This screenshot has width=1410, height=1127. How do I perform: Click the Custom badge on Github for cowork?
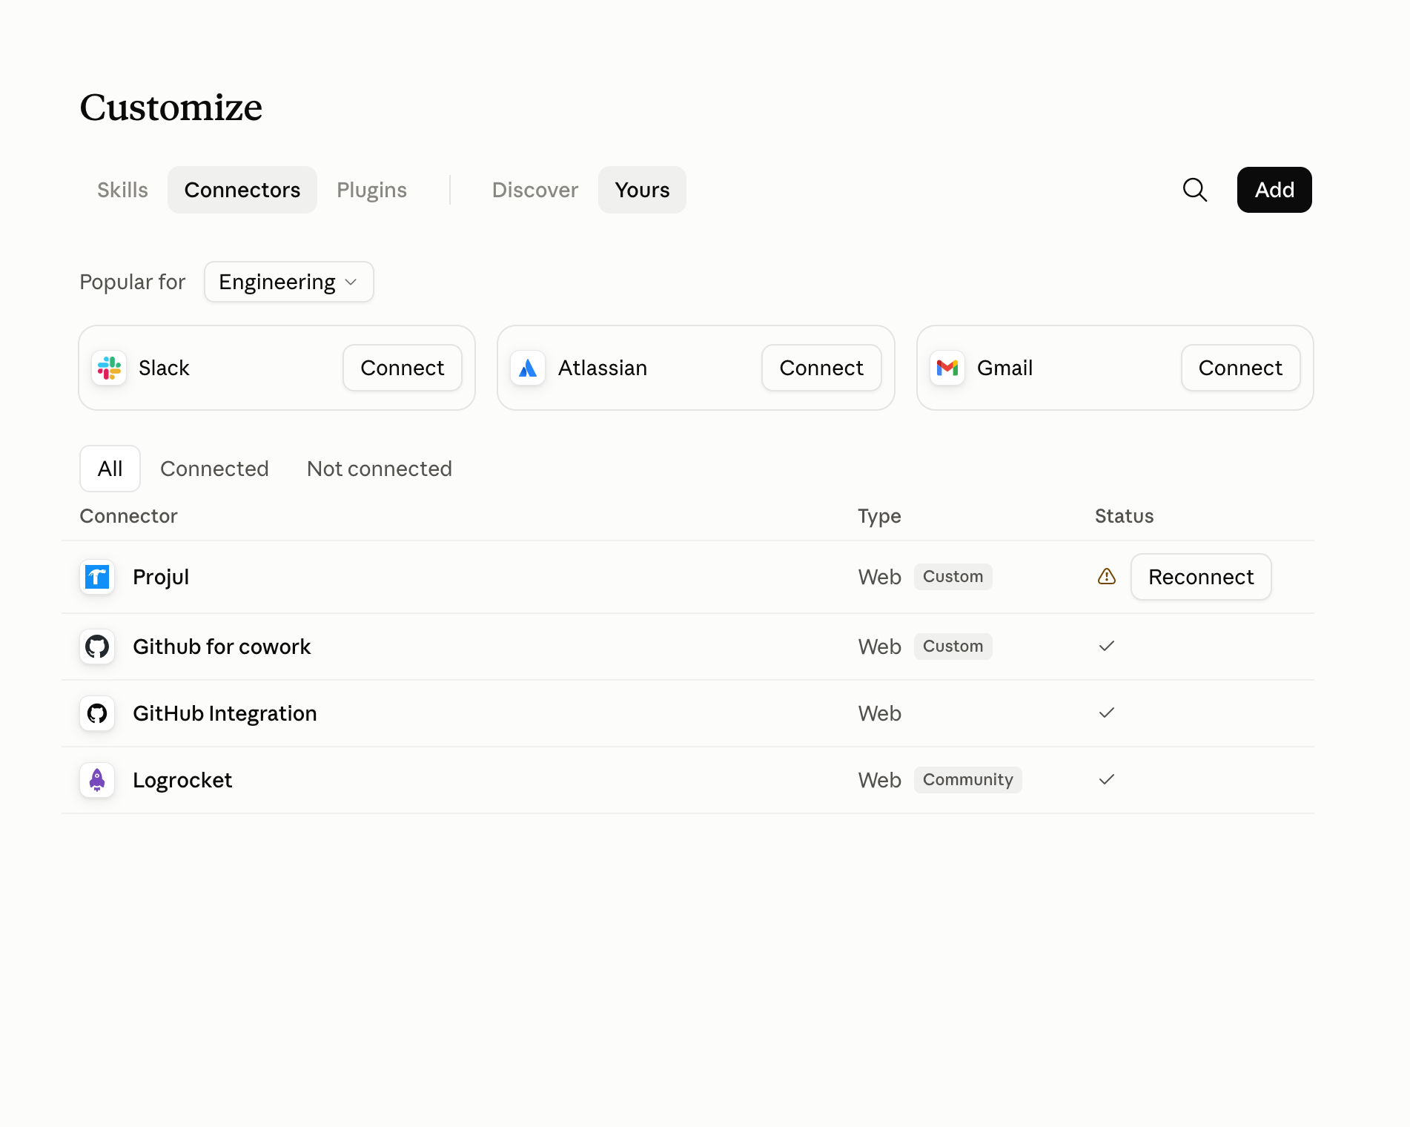point(953,647)
